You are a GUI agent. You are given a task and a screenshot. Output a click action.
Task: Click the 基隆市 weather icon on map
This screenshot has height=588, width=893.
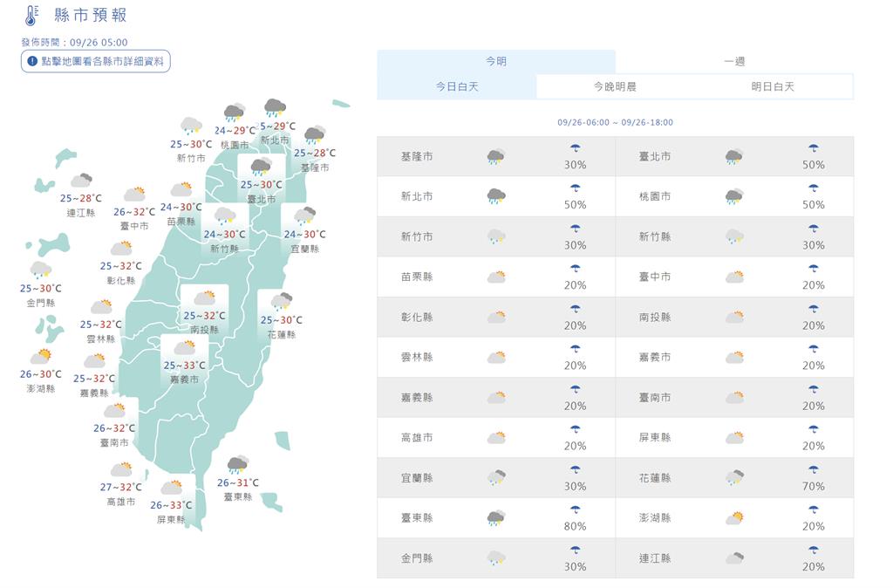(314, 135)
